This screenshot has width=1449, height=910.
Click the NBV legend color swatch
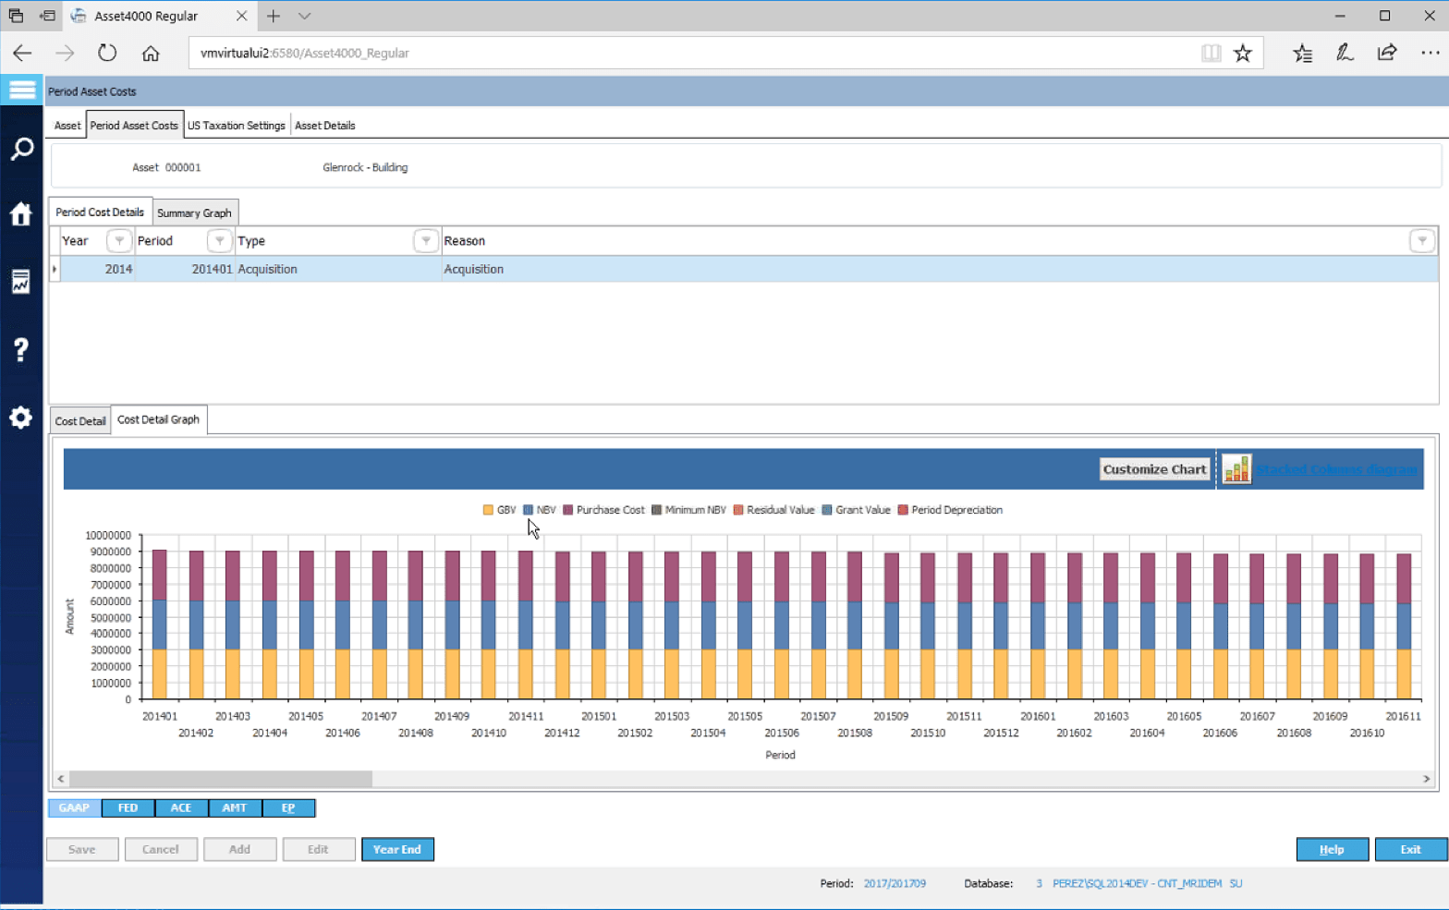point(528,510)
